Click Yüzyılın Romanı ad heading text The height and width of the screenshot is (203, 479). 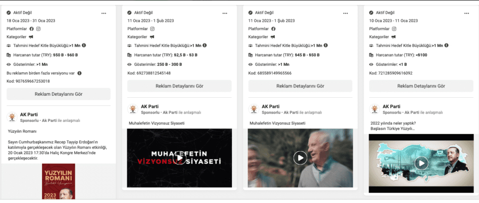pos(22,131)
